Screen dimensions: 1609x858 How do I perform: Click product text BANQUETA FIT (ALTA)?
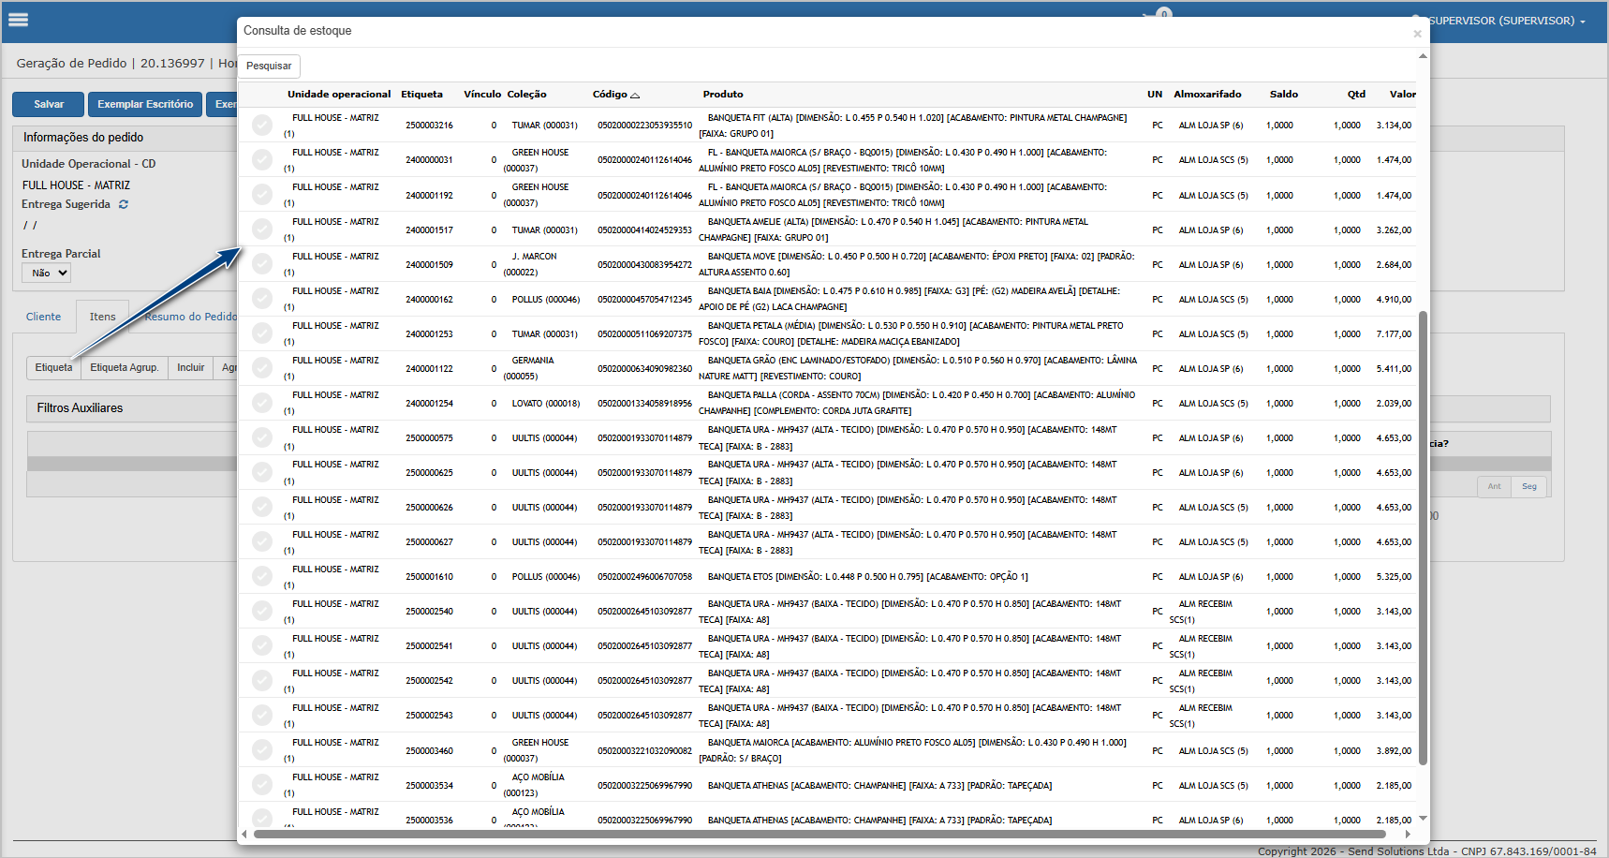750,118
